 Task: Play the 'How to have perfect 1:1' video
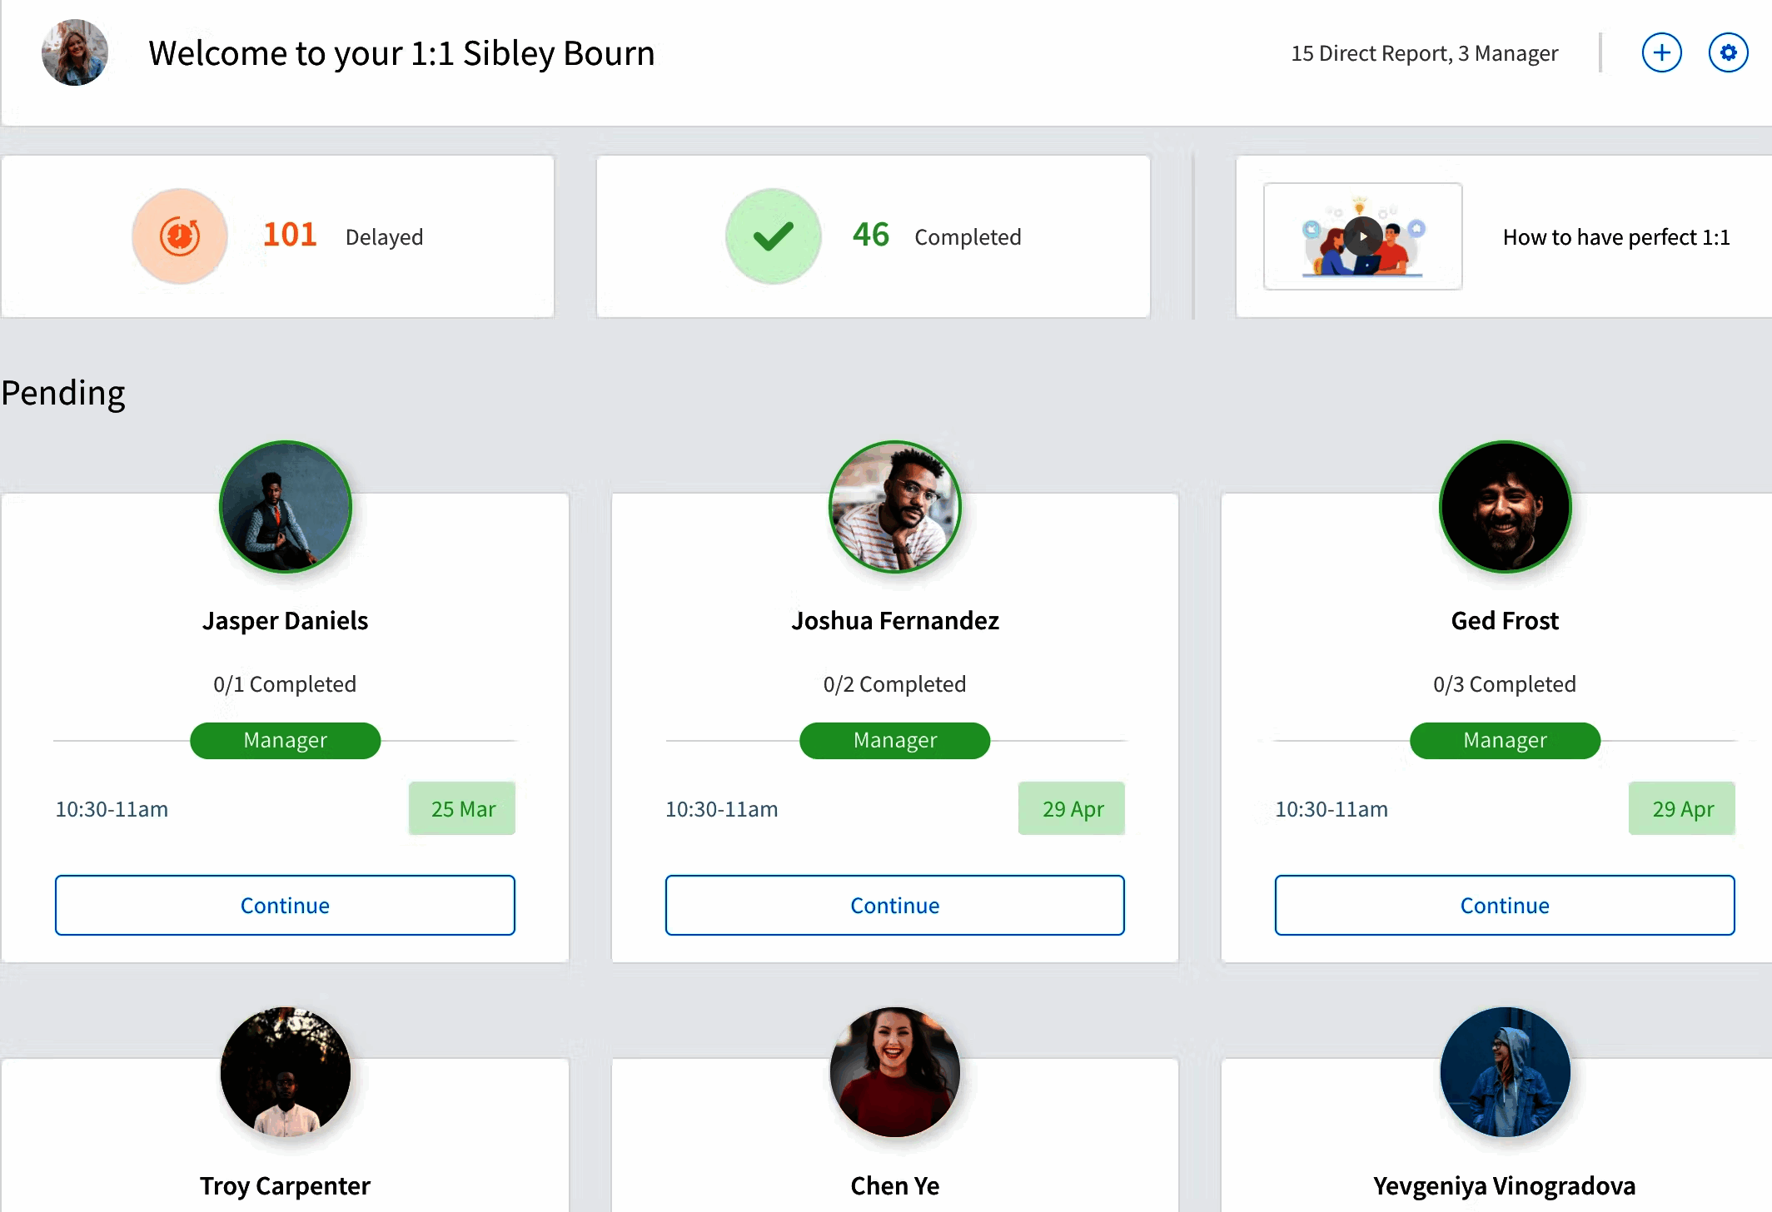click(x=1363, y=236)
